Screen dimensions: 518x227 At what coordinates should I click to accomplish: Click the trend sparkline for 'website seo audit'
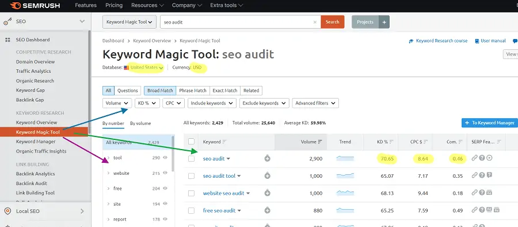point(345,193)
